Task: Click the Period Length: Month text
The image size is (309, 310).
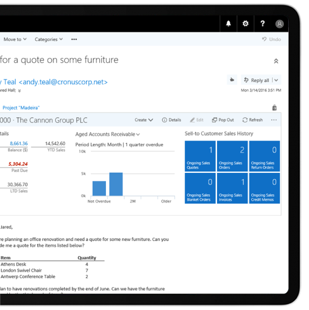Action: click(x=98, y=144)
